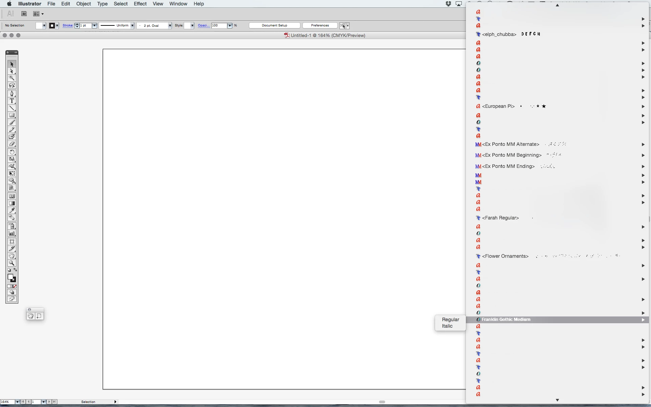
Task: Select the Pen tool
Action: [12, 94]
